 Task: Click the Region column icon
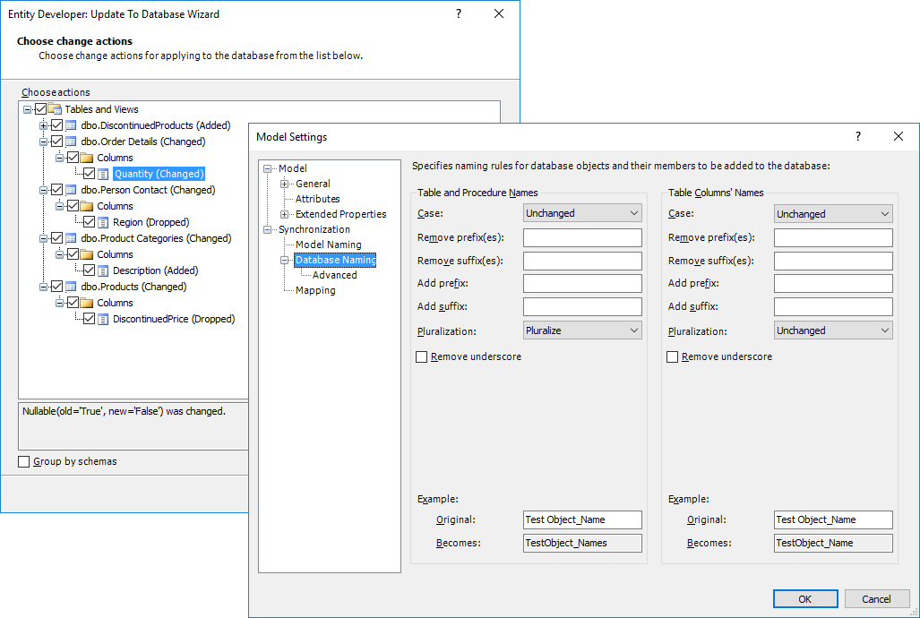[103, 222]
